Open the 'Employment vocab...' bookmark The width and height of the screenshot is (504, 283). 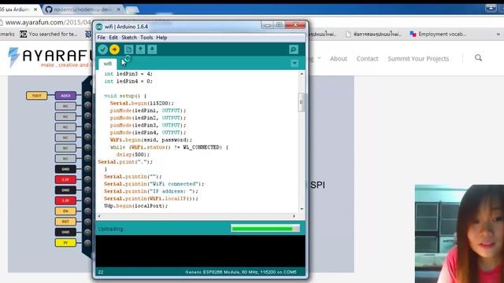point(438,34)
